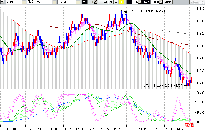Select the minute (分) chart period

[116, 2]
